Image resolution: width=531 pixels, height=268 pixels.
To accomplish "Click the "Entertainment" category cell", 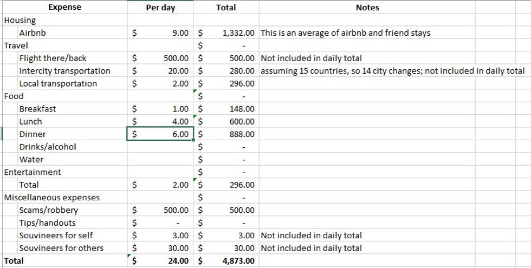I will pos(33,172).
